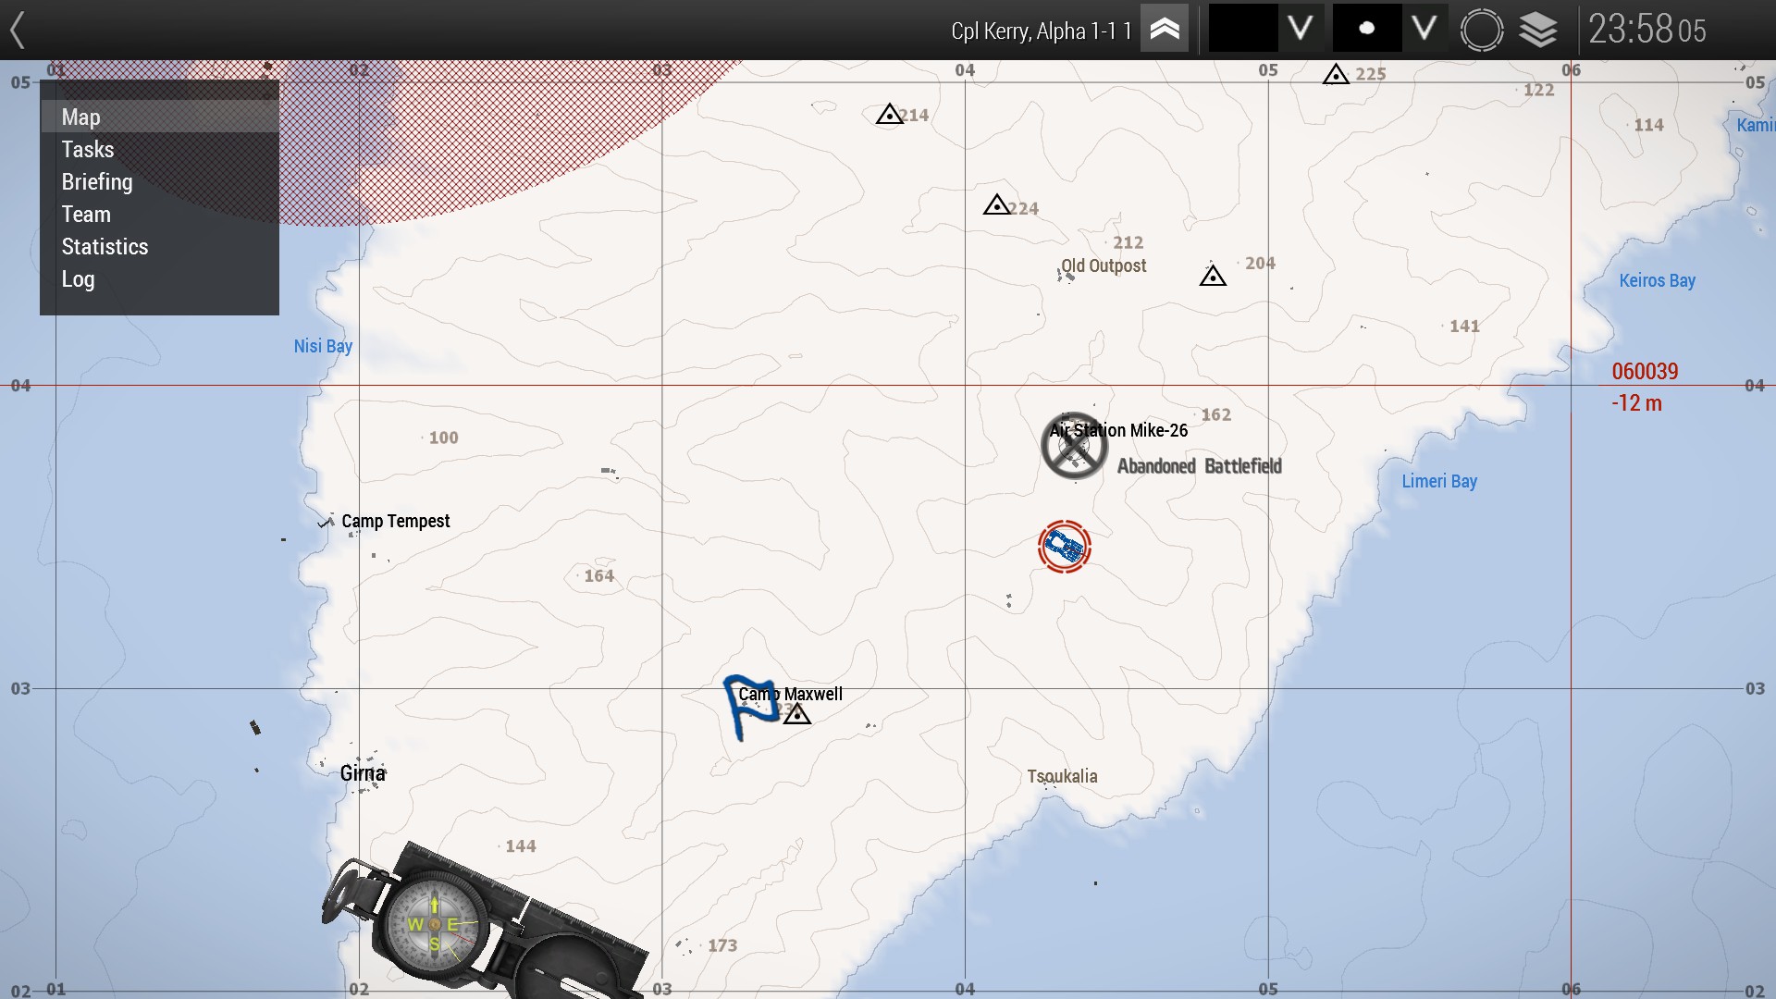Image resolution: width=1776 pixels, height=999 pixels.
Task: Click the white dot marker type box
Action: 1366,30
